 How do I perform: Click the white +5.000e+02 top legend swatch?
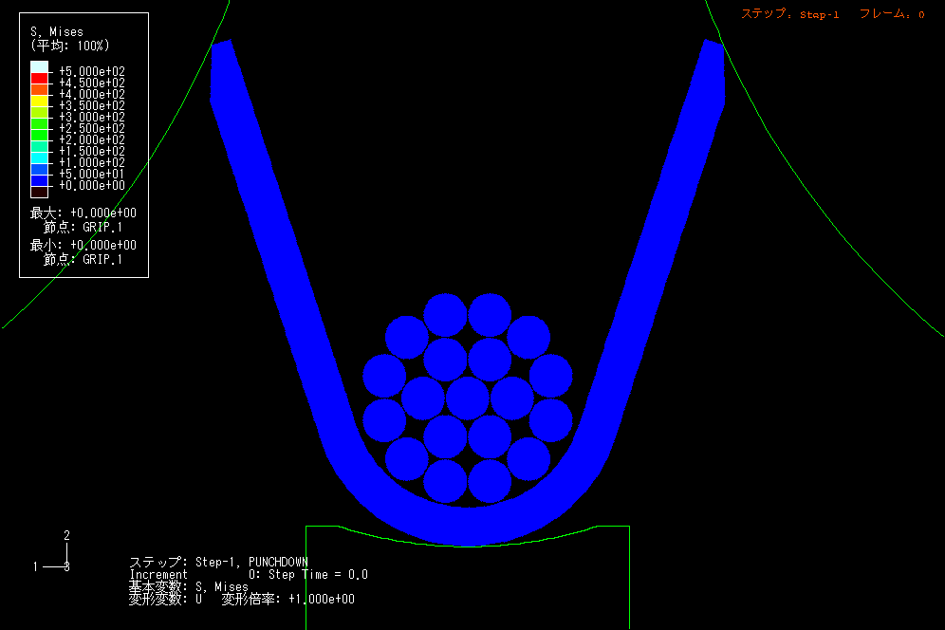39,66
